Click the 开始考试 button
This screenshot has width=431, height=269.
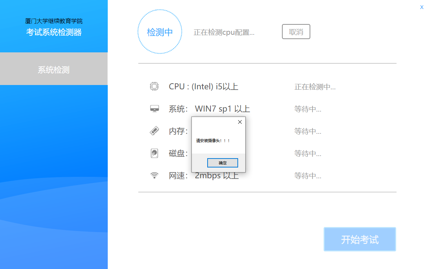360,239
